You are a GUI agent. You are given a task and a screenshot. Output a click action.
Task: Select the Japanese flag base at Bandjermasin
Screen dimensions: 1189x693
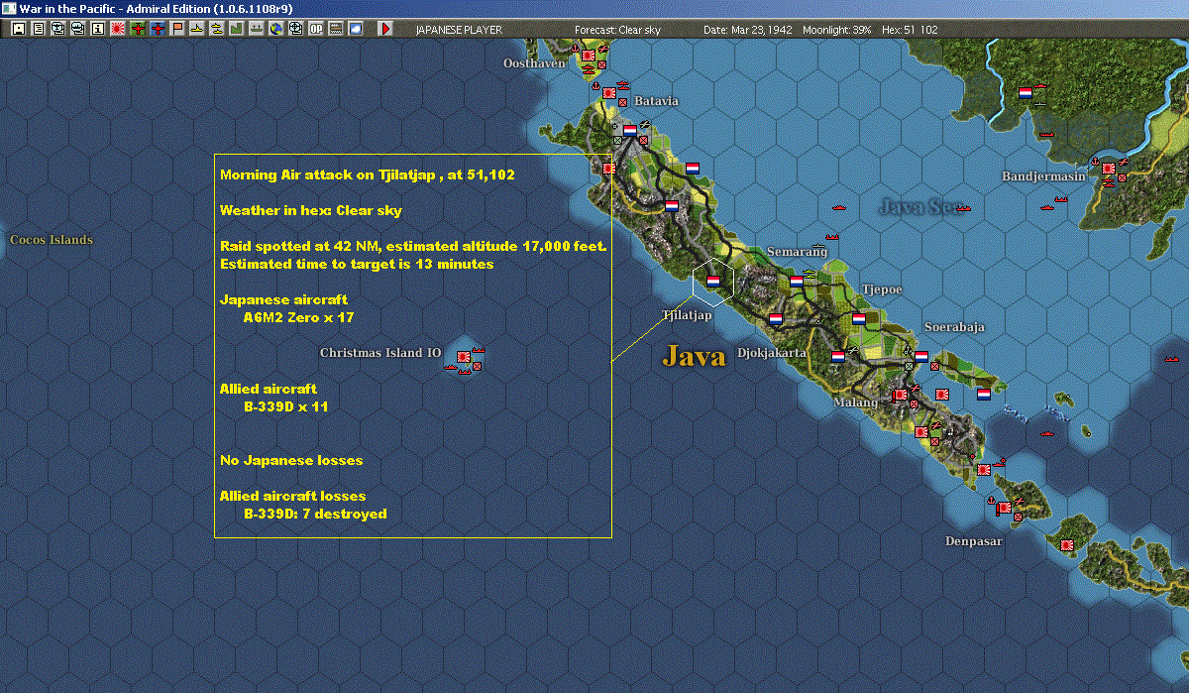click(x=1108, y=169)
